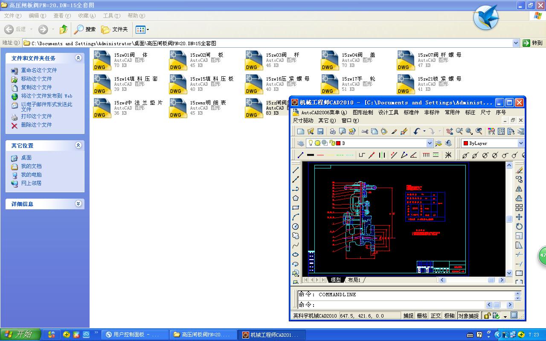Open the 图形绘制 menu in CAD

[x=363, y=113]
